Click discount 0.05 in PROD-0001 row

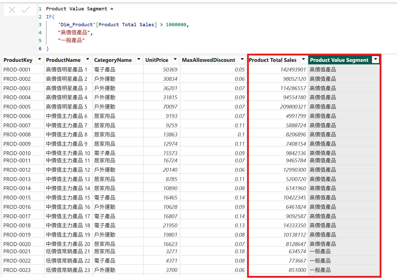pyautogui.click(x=240, y=70)
